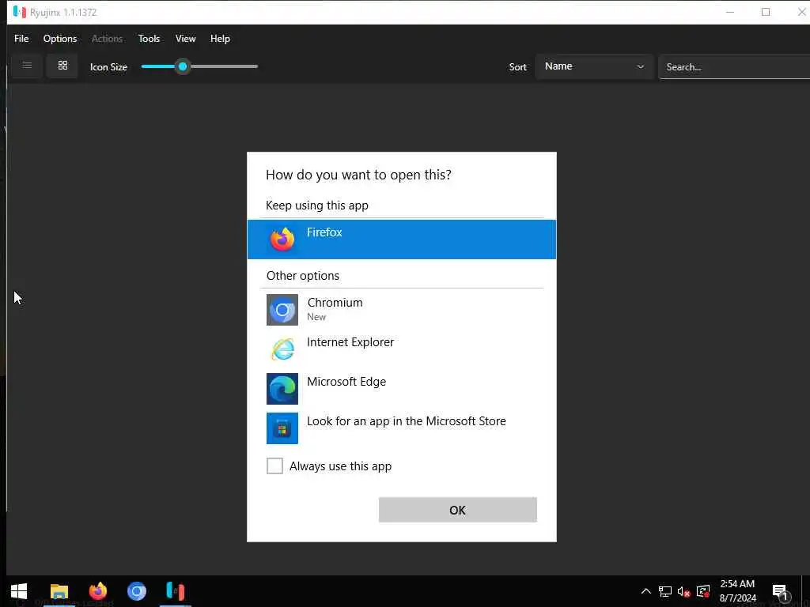Click Look for an app in the Microsoft Store

tap(406, 421)
